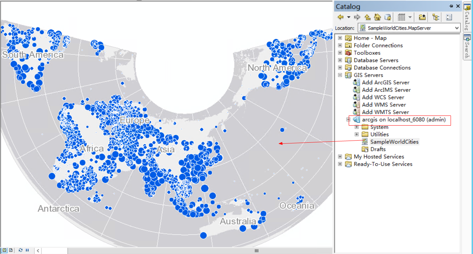Screen dimensions: 473x254
Task: Click the Toolboxes red toolbox icon
Action: pos(348,53)
